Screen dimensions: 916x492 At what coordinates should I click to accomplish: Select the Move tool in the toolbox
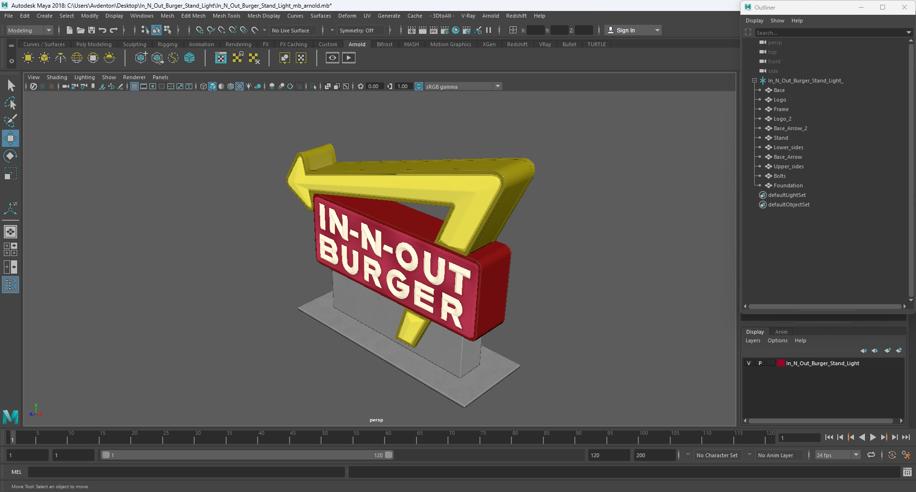[x=10, y=138]
